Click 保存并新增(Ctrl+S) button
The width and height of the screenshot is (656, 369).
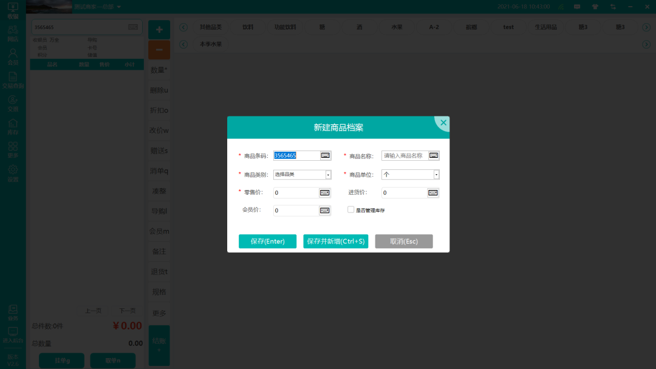(x=336, y=242)
